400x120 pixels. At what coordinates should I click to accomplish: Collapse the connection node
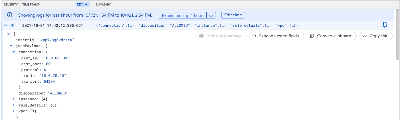(x=14, y=52)
